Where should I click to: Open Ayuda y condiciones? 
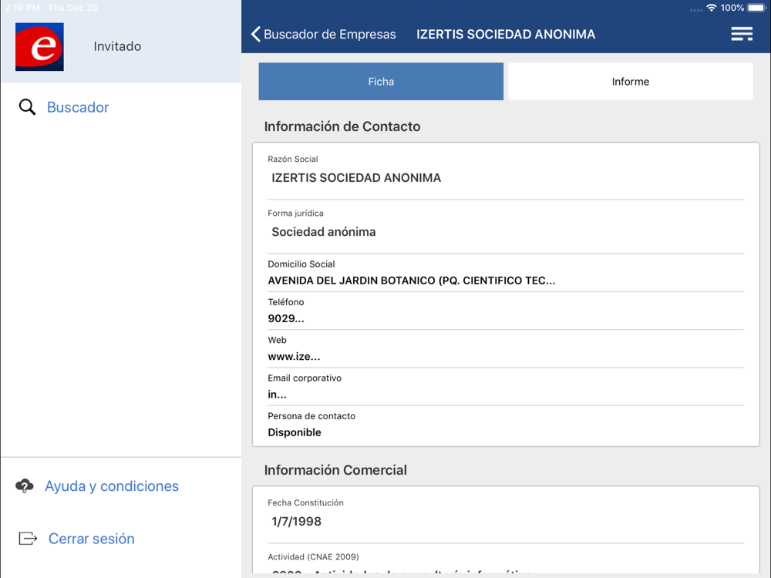(x=112, y=486)
